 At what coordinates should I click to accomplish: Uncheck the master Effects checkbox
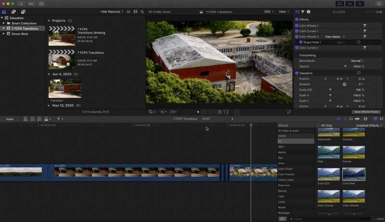297,19
